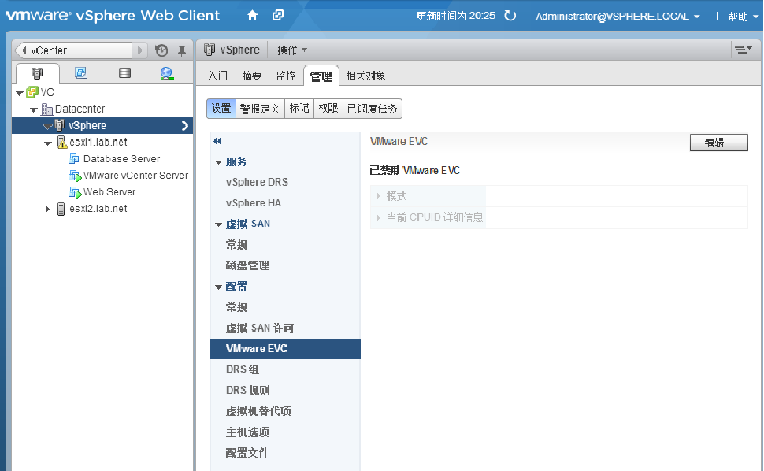Expand the 模式 details row
This screenshot has width=764, height=471.
[378, 196]
